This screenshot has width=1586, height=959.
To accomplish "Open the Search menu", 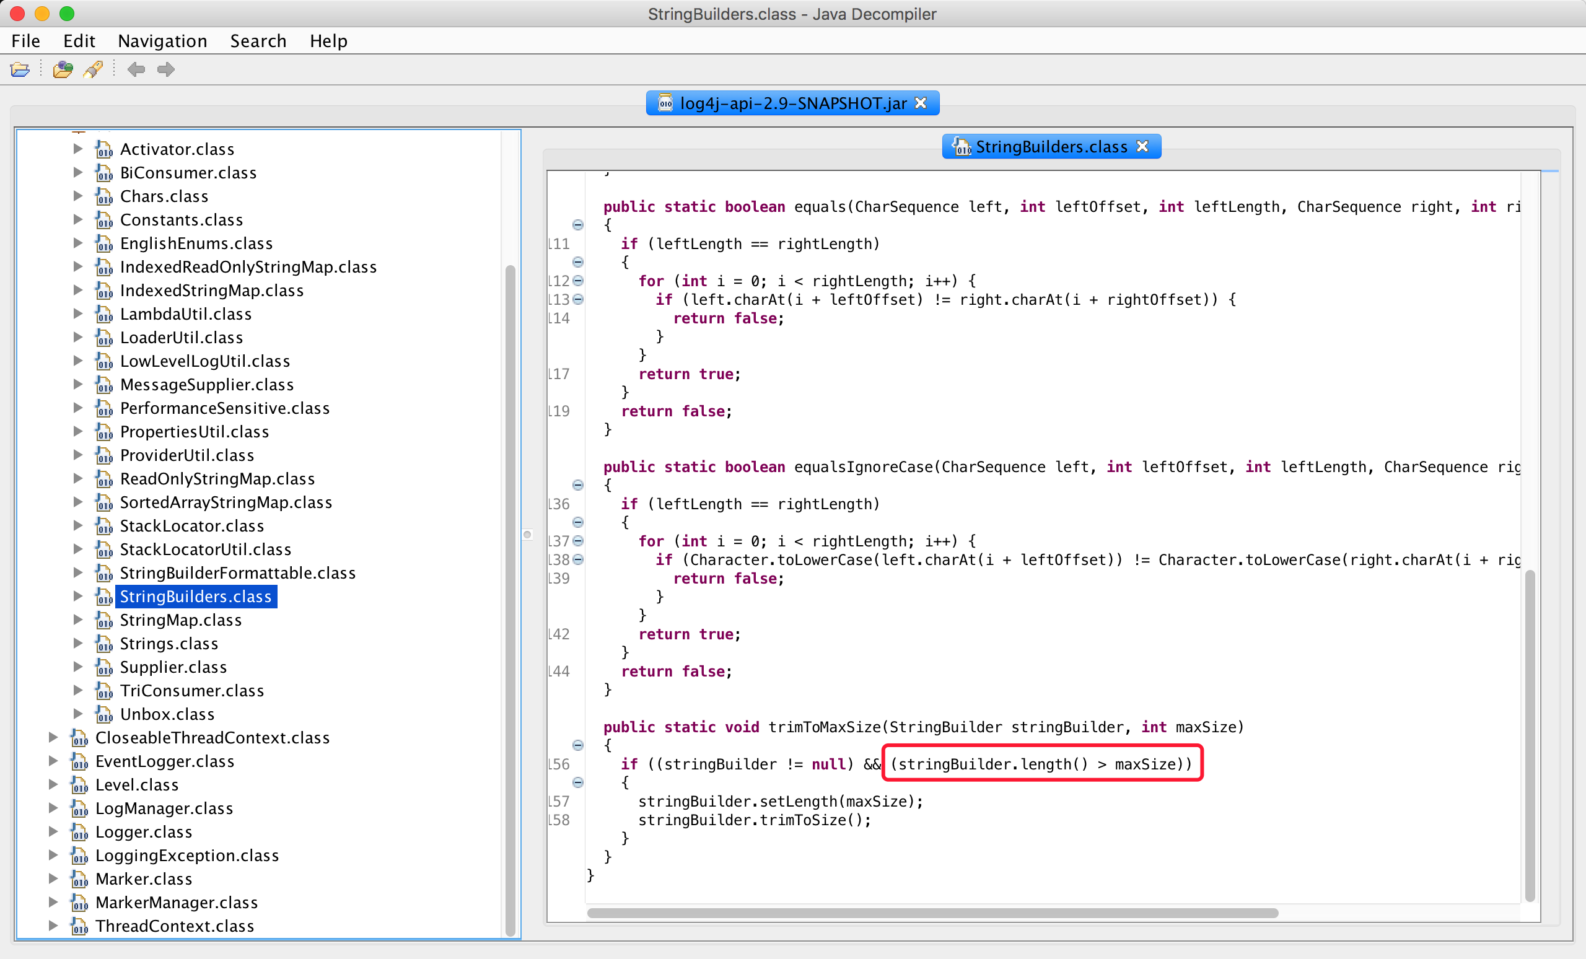I will point(258,41).
